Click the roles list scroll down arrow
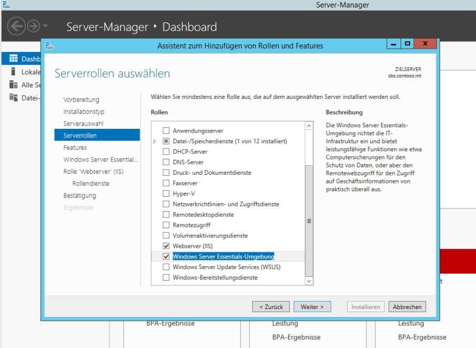 click(309, 281)
